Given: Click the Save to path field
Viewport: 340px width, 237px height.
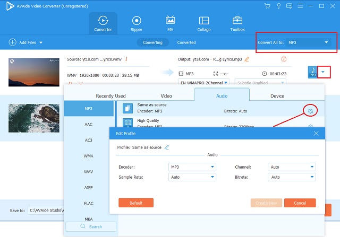Looking at the screenshot, I should (x=46, y=210).
